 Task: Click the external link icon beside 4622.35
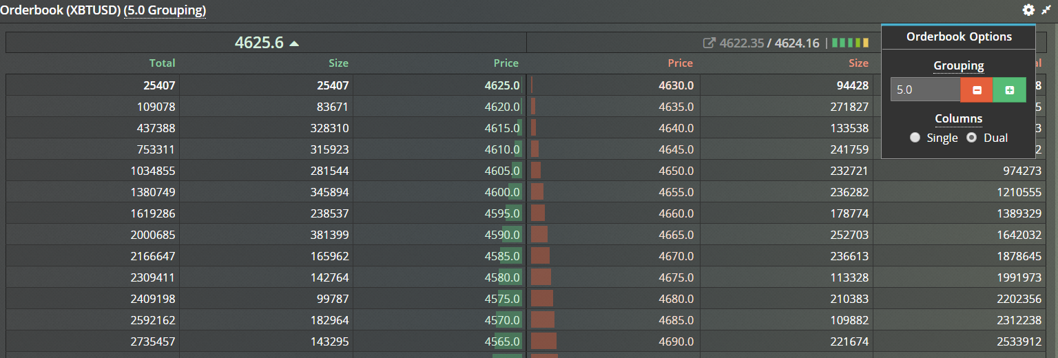[709, 43]
